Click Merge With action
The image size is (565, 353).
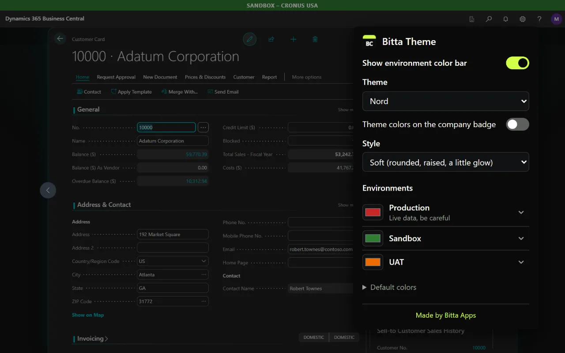click(x=179, y=92)
